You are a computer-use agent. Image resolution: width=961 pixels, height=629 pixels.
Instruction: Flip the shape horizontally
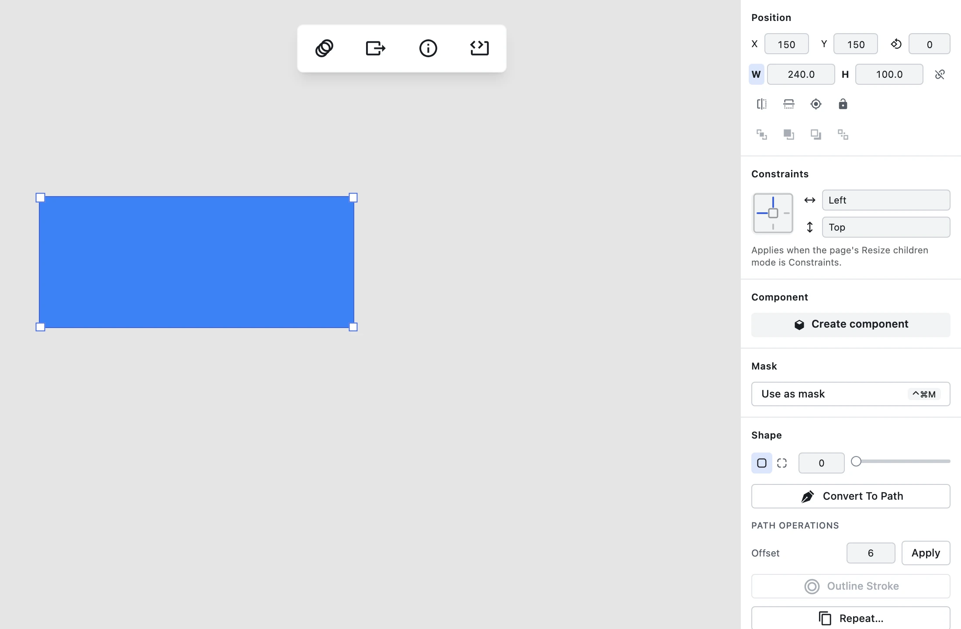point(762,104)
